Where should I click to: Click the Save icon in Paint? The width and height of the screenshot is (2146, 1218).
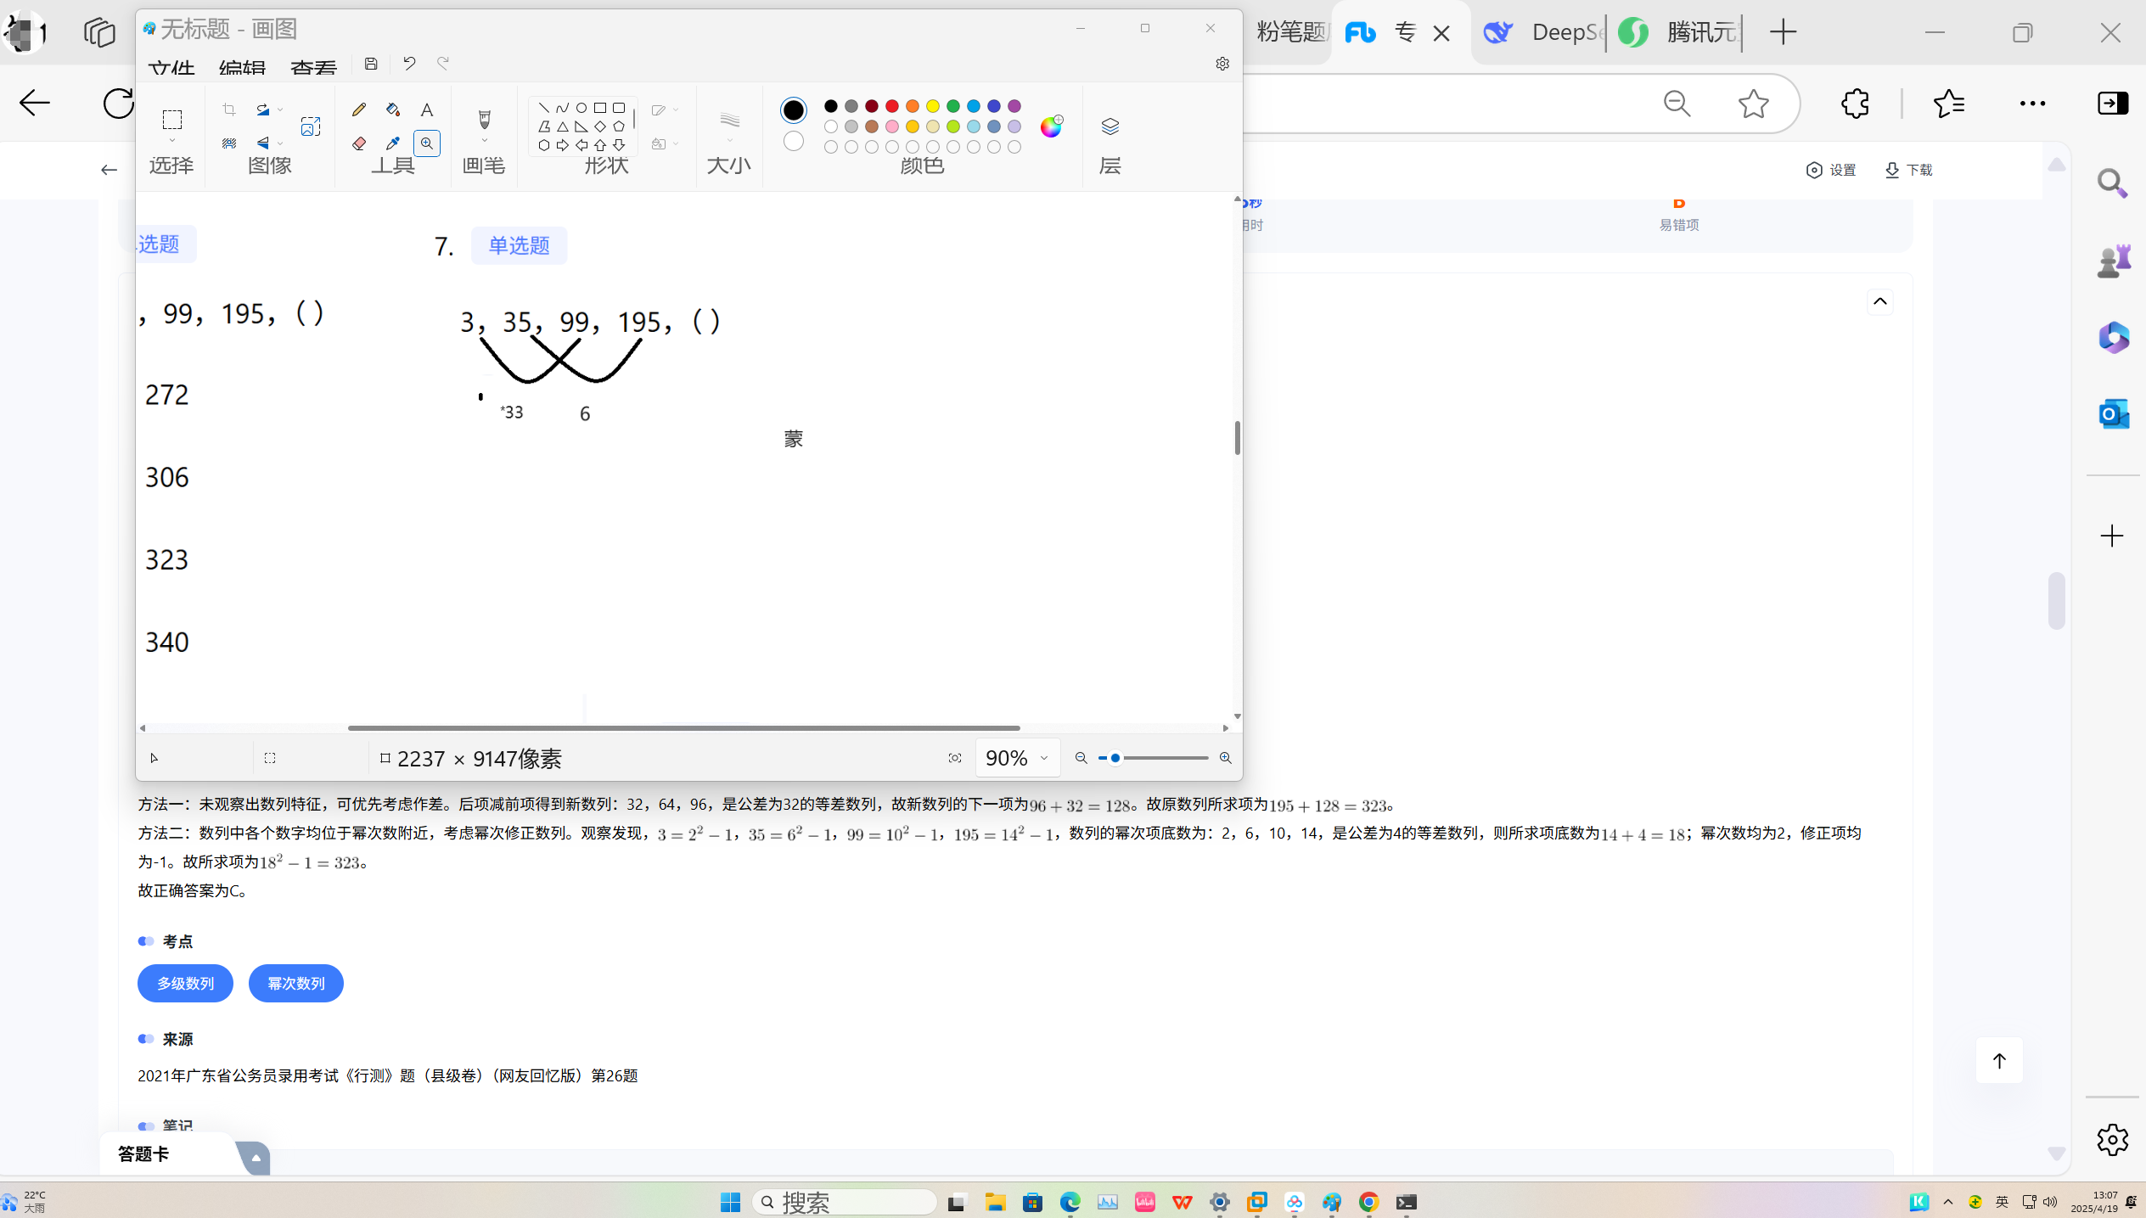(x=371, y=64)
